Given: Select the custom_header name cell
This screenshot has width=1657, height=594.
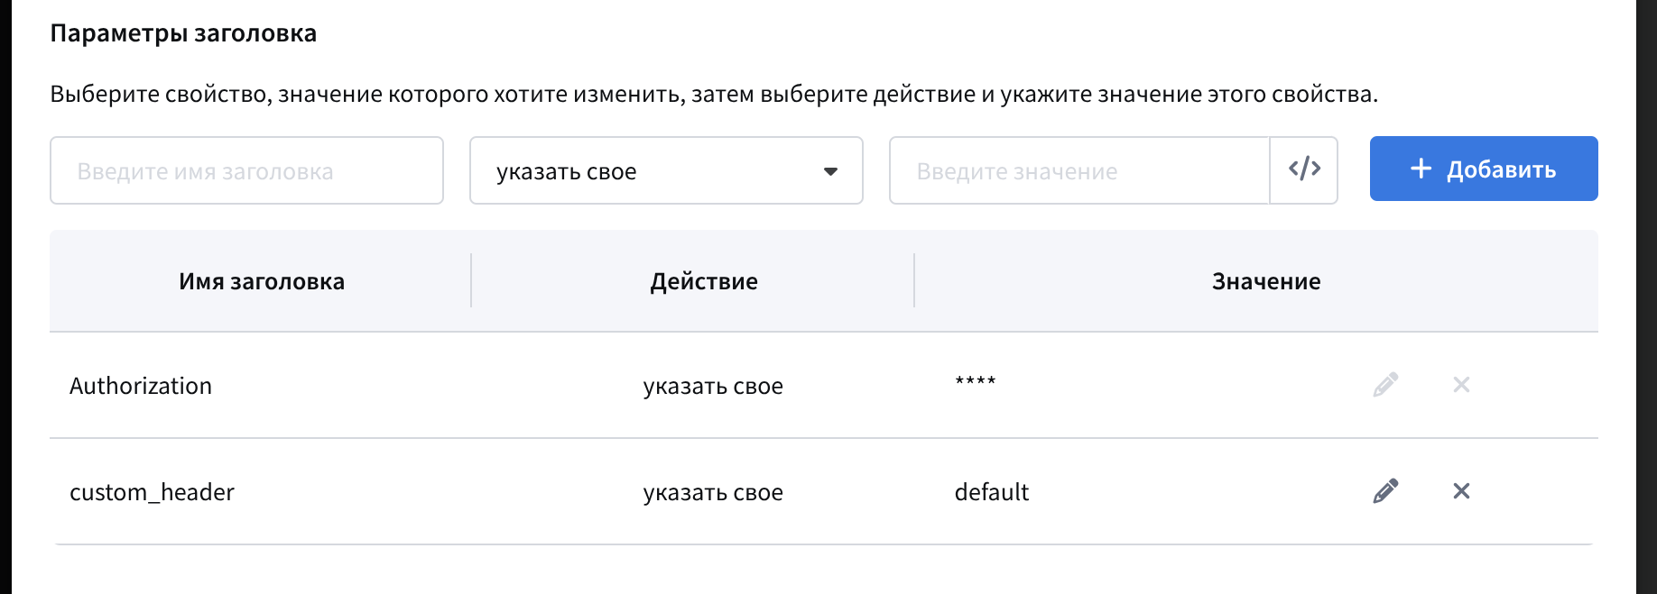Looking at the screenshot, I should tap(152, 492).
